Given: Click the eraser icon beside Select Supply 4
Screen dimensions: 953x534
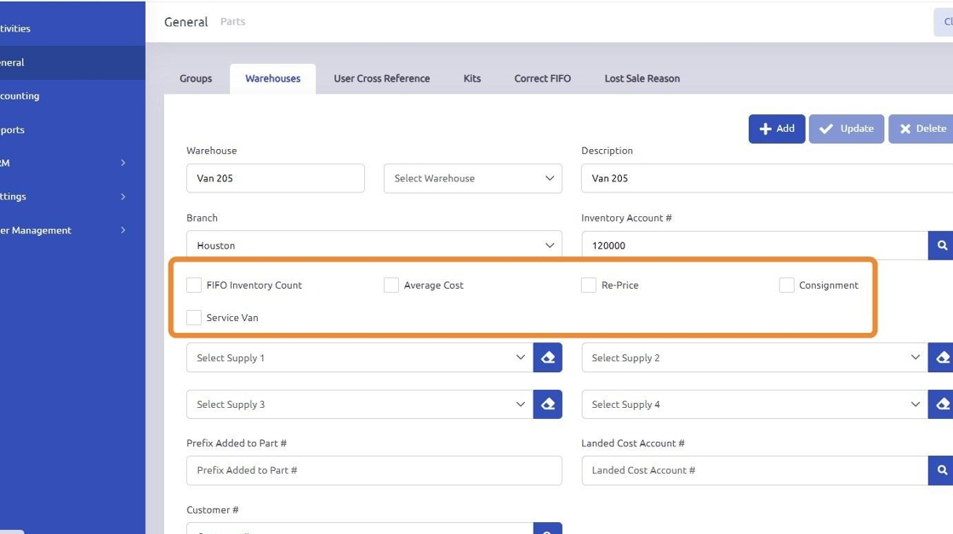Looking at the screenshot, I should click(941, 405).
